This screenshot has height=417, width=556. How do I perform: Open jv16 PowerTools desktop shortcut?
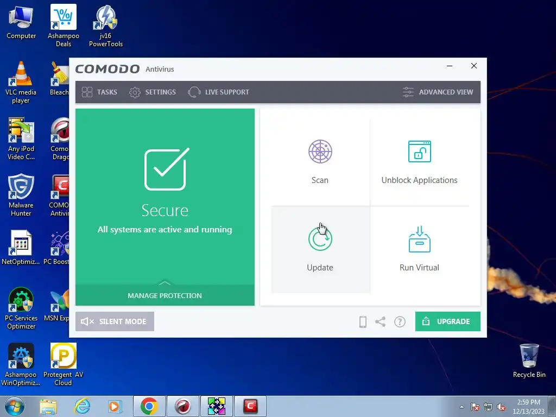106,26
